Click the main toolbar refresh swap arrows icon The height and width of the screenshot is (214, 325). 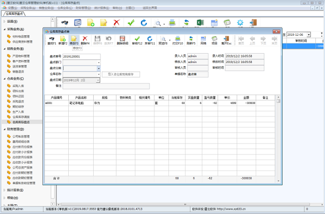(186, 22)
